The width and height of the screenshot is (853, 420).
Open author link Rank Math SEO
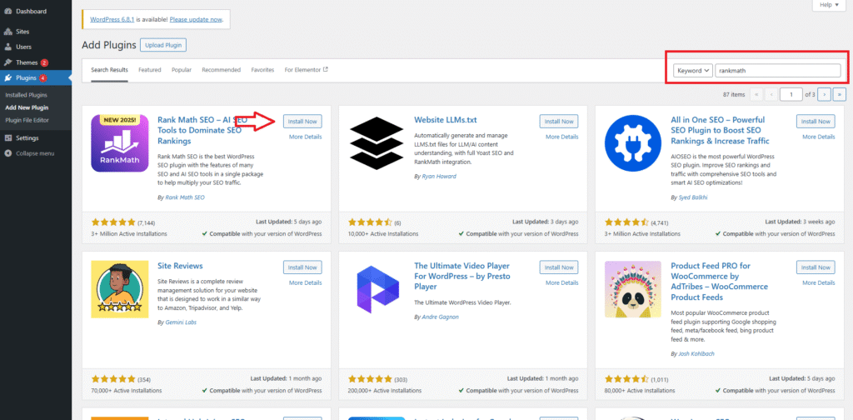click(x=184, y=197)
